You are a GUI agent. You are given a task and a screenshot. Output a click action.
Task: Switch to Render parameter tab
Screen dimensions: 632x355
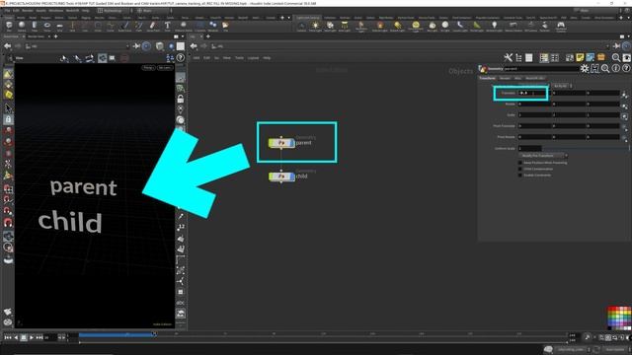click(505, 78)
